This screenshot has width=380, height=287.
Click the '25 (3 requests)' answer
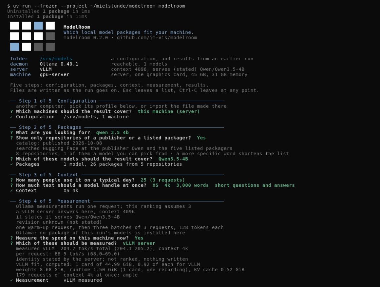pos(162,180)
